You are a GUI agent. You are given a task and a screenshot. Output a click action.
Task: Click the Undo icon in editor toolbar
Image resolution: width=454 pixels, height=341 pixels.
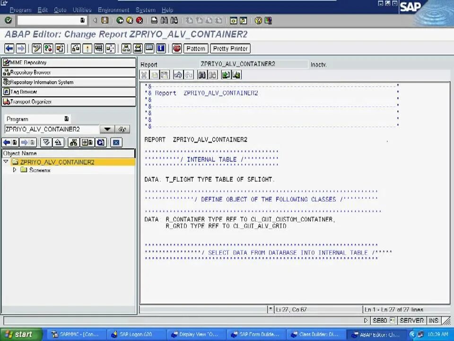[x=178, y=75]
